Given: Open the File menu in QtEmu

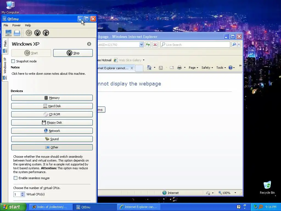Looking at the screenshot, I should tap(6, 25).
